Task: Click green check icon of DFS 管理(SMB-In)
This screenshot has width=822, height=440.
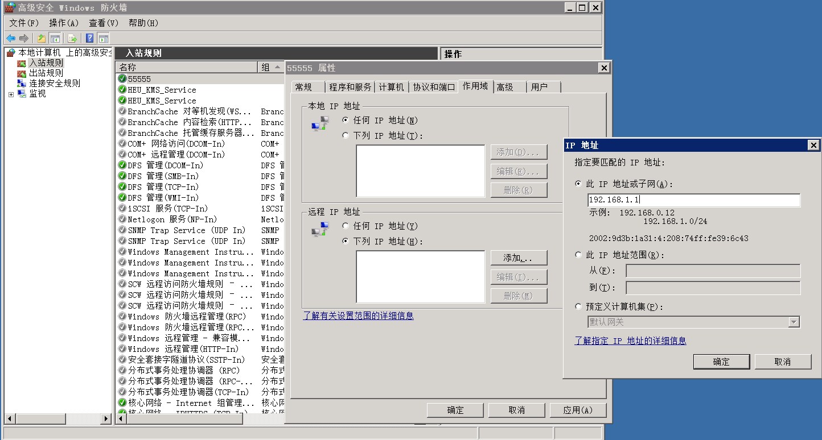Action: coord(122,176)
